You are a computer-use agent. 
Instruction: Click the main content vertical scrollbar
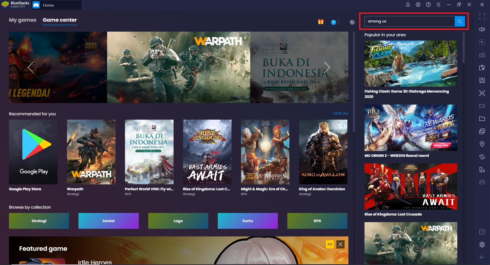point(354,82)
